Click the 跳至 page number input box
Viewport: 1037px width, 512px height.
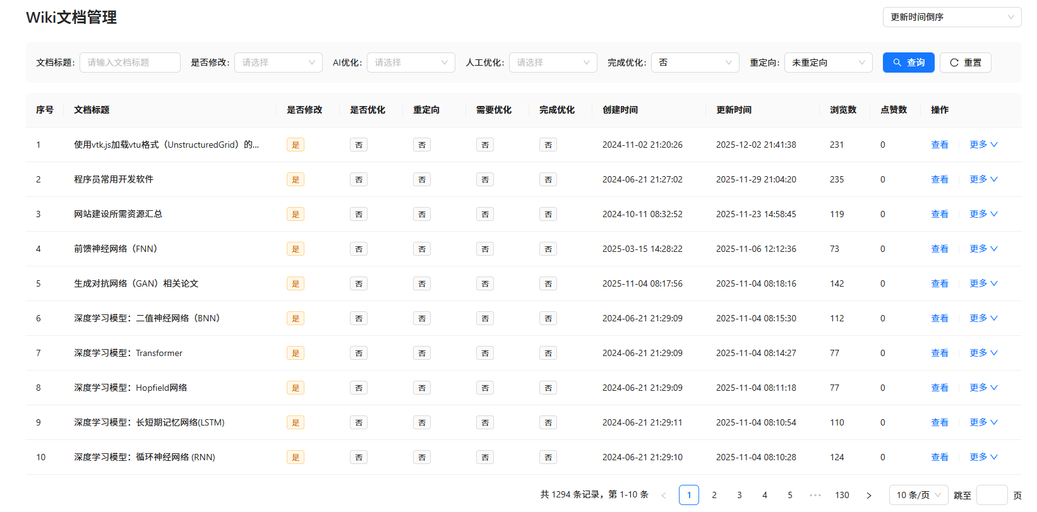992,496
